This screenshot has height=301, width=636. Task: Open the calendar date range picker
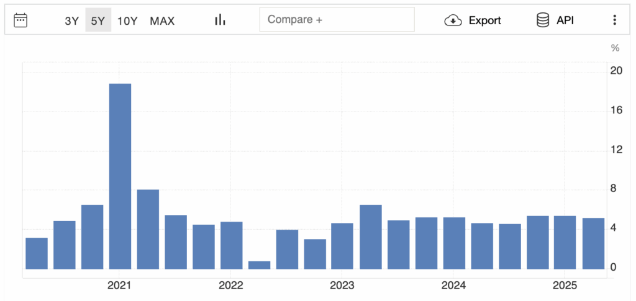pyautogui.click(x=20, y=20)
